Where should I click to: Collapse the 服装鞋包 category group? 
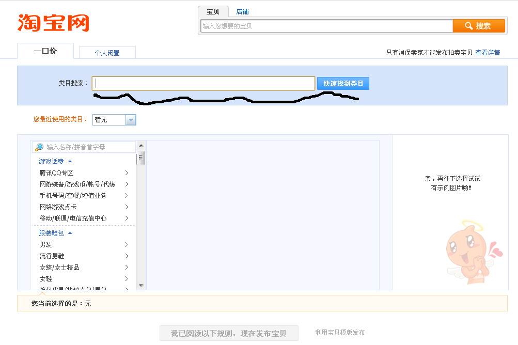point(55,233)
